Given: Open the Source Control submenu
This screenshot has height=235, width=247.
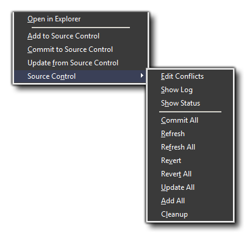Looking at the screenshot, I should (80, 76).
